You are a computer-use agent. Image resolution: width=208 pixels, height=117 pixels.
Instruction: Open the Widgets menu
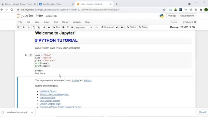click(x=77, y=22)
